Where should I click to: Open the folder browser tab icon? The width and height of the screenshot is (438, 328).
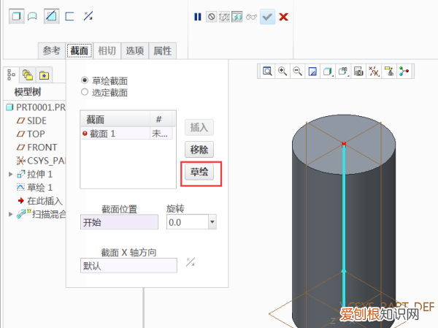(28, 75)
